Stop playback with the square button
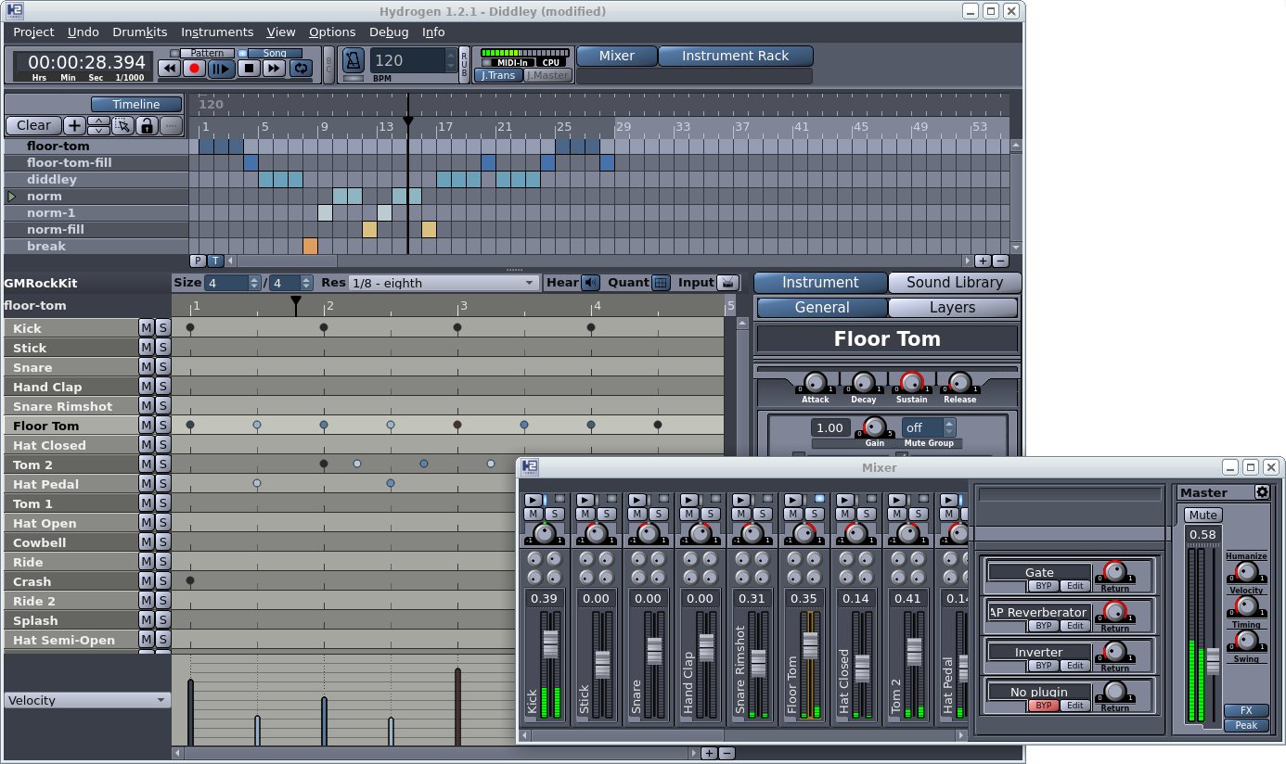The width and height of the screenshot is (1286, 764). click(x=249, y=68)
